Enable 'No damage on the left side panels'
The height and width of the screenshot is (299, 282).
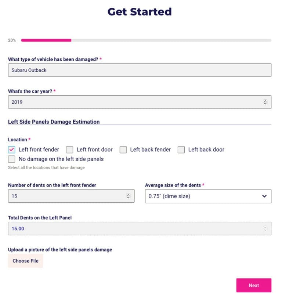[x=11, y=159]
